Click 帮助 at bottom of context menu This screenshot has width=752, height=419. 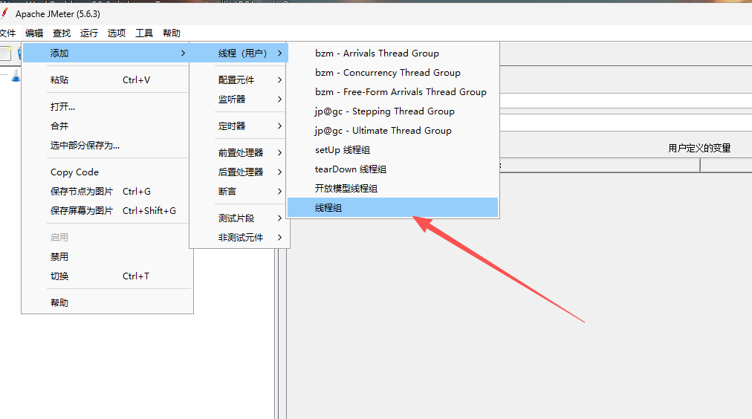[x=106, y=303]
